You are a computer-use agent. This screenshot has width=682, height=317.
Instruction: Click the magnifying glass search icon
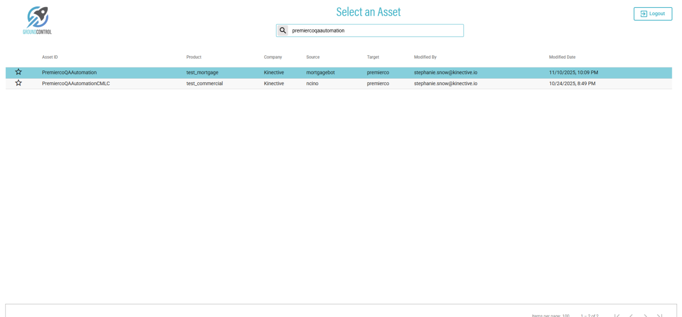pyautogui.click(x=283, y=30)
